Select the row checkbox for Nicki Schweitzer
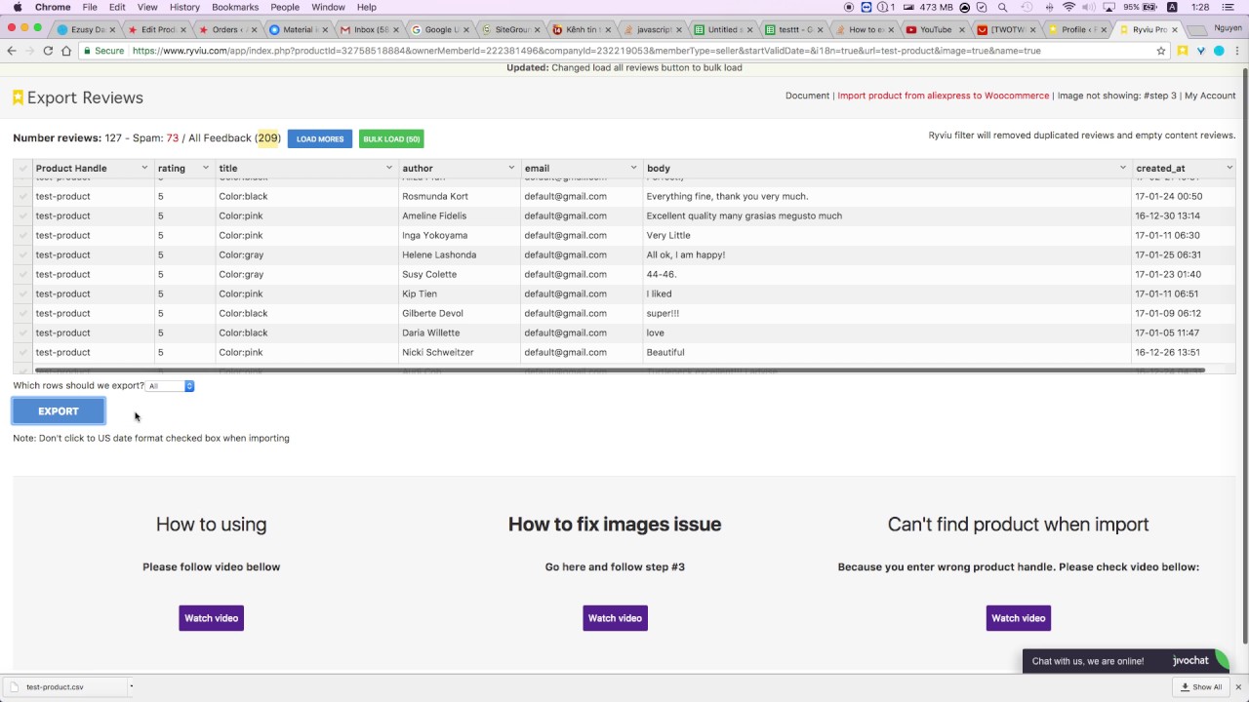The image size is (1249, 702). 22,352
